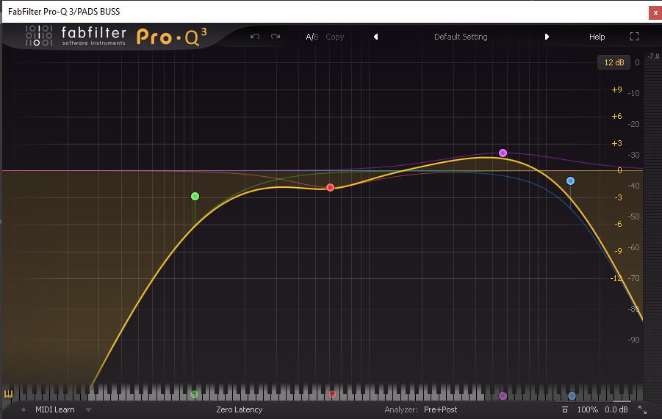Open the Help menu
Image resolution: width=662 pixels, height=419 pixels.
(597, 37)
